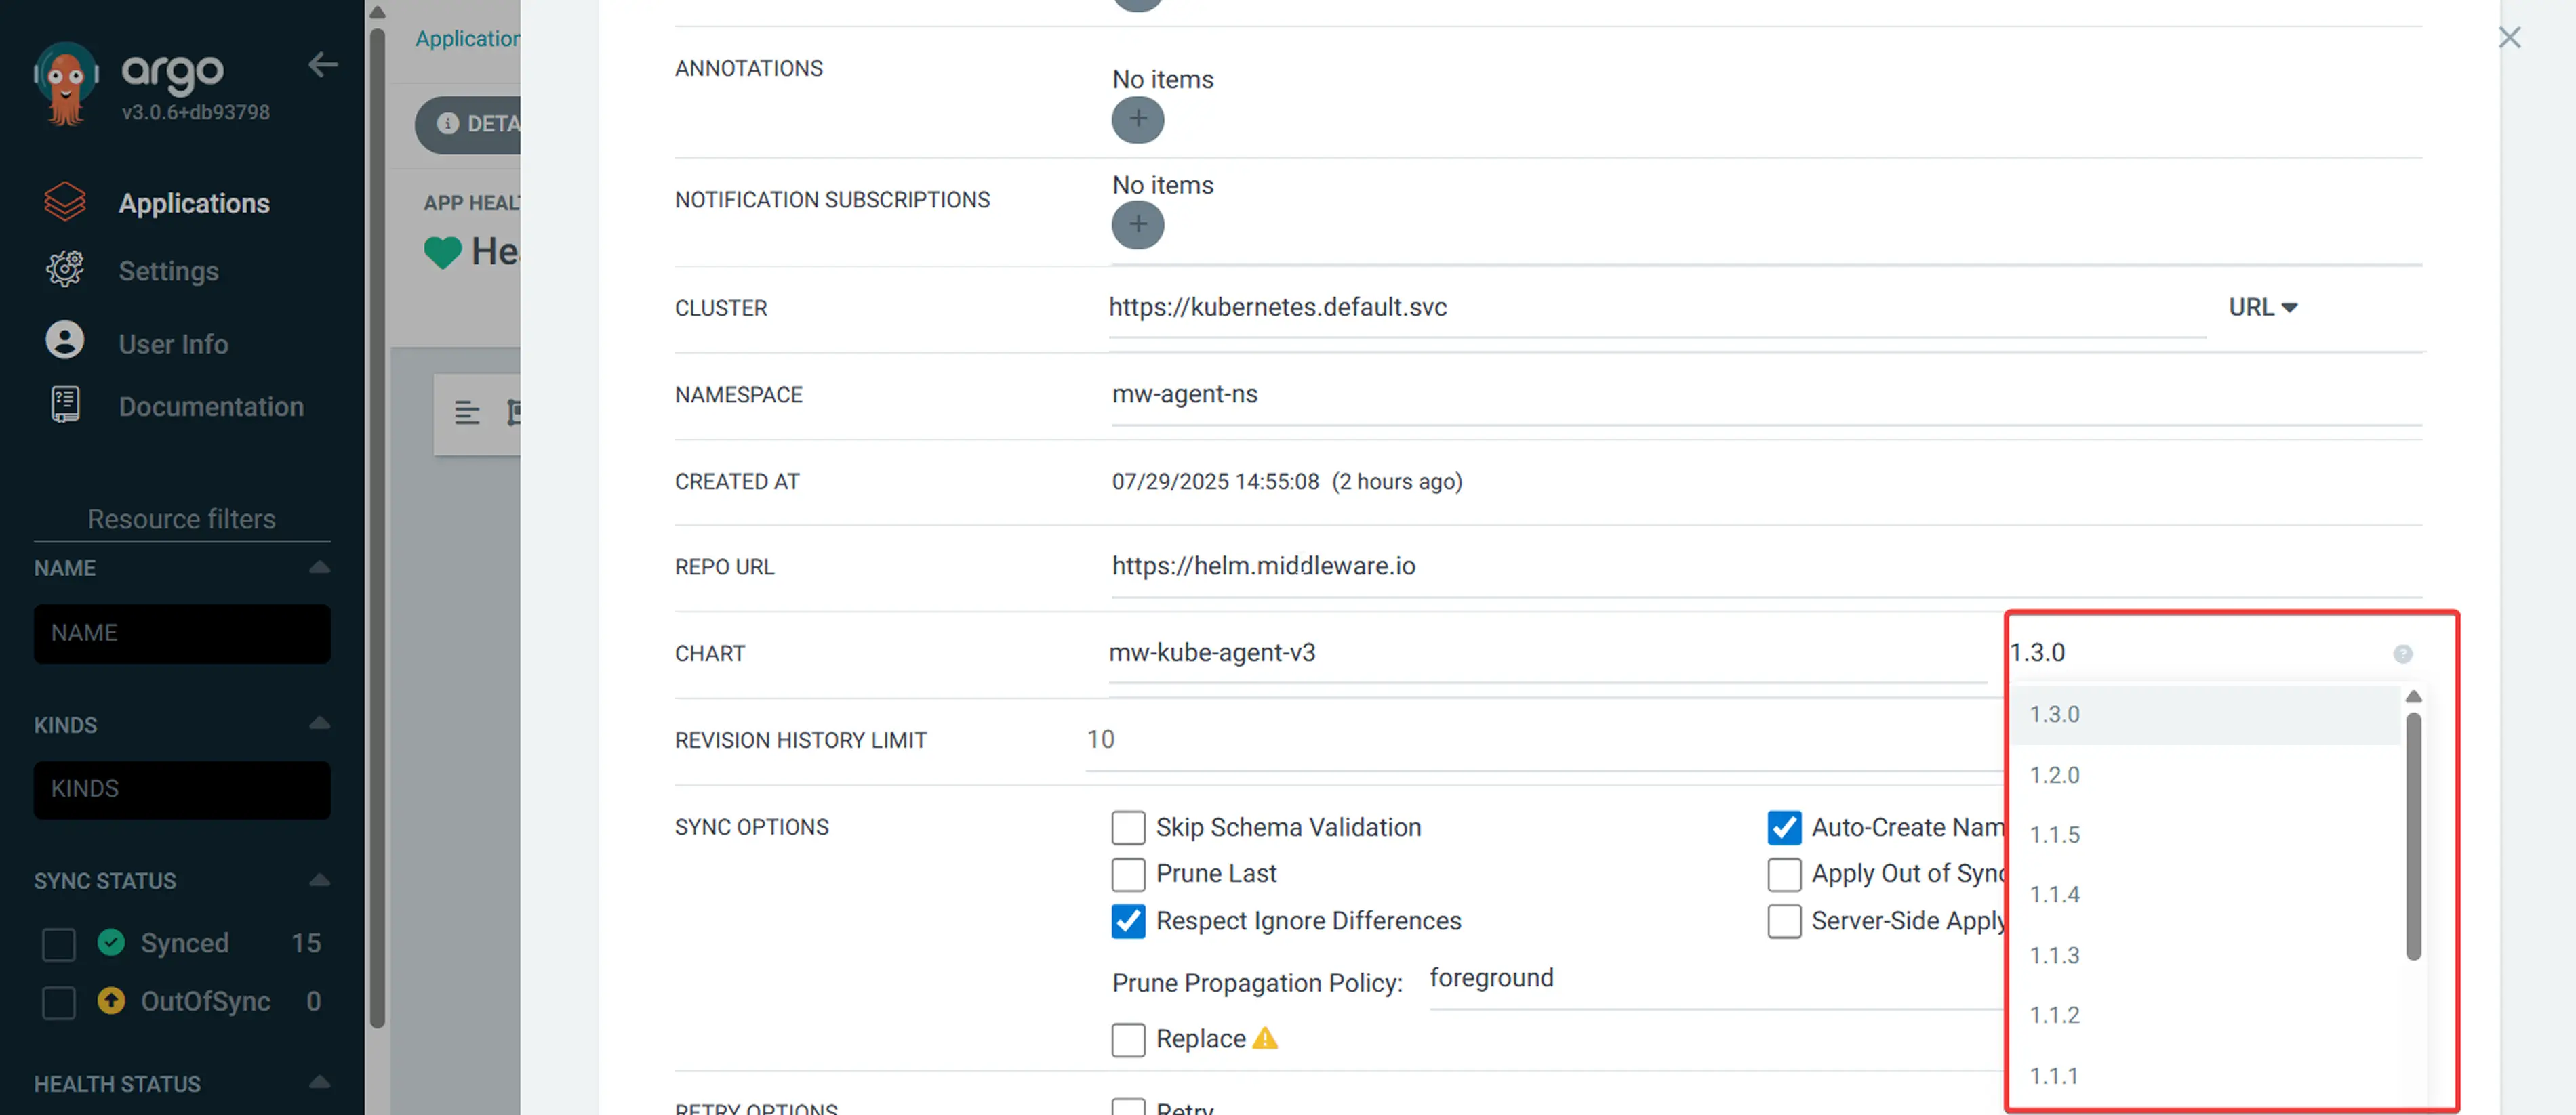Toggle the Synced status filter checkbox
The height and width of the screenshot is (1115, 2576).
pyautogui.click(x=59, y=944)
